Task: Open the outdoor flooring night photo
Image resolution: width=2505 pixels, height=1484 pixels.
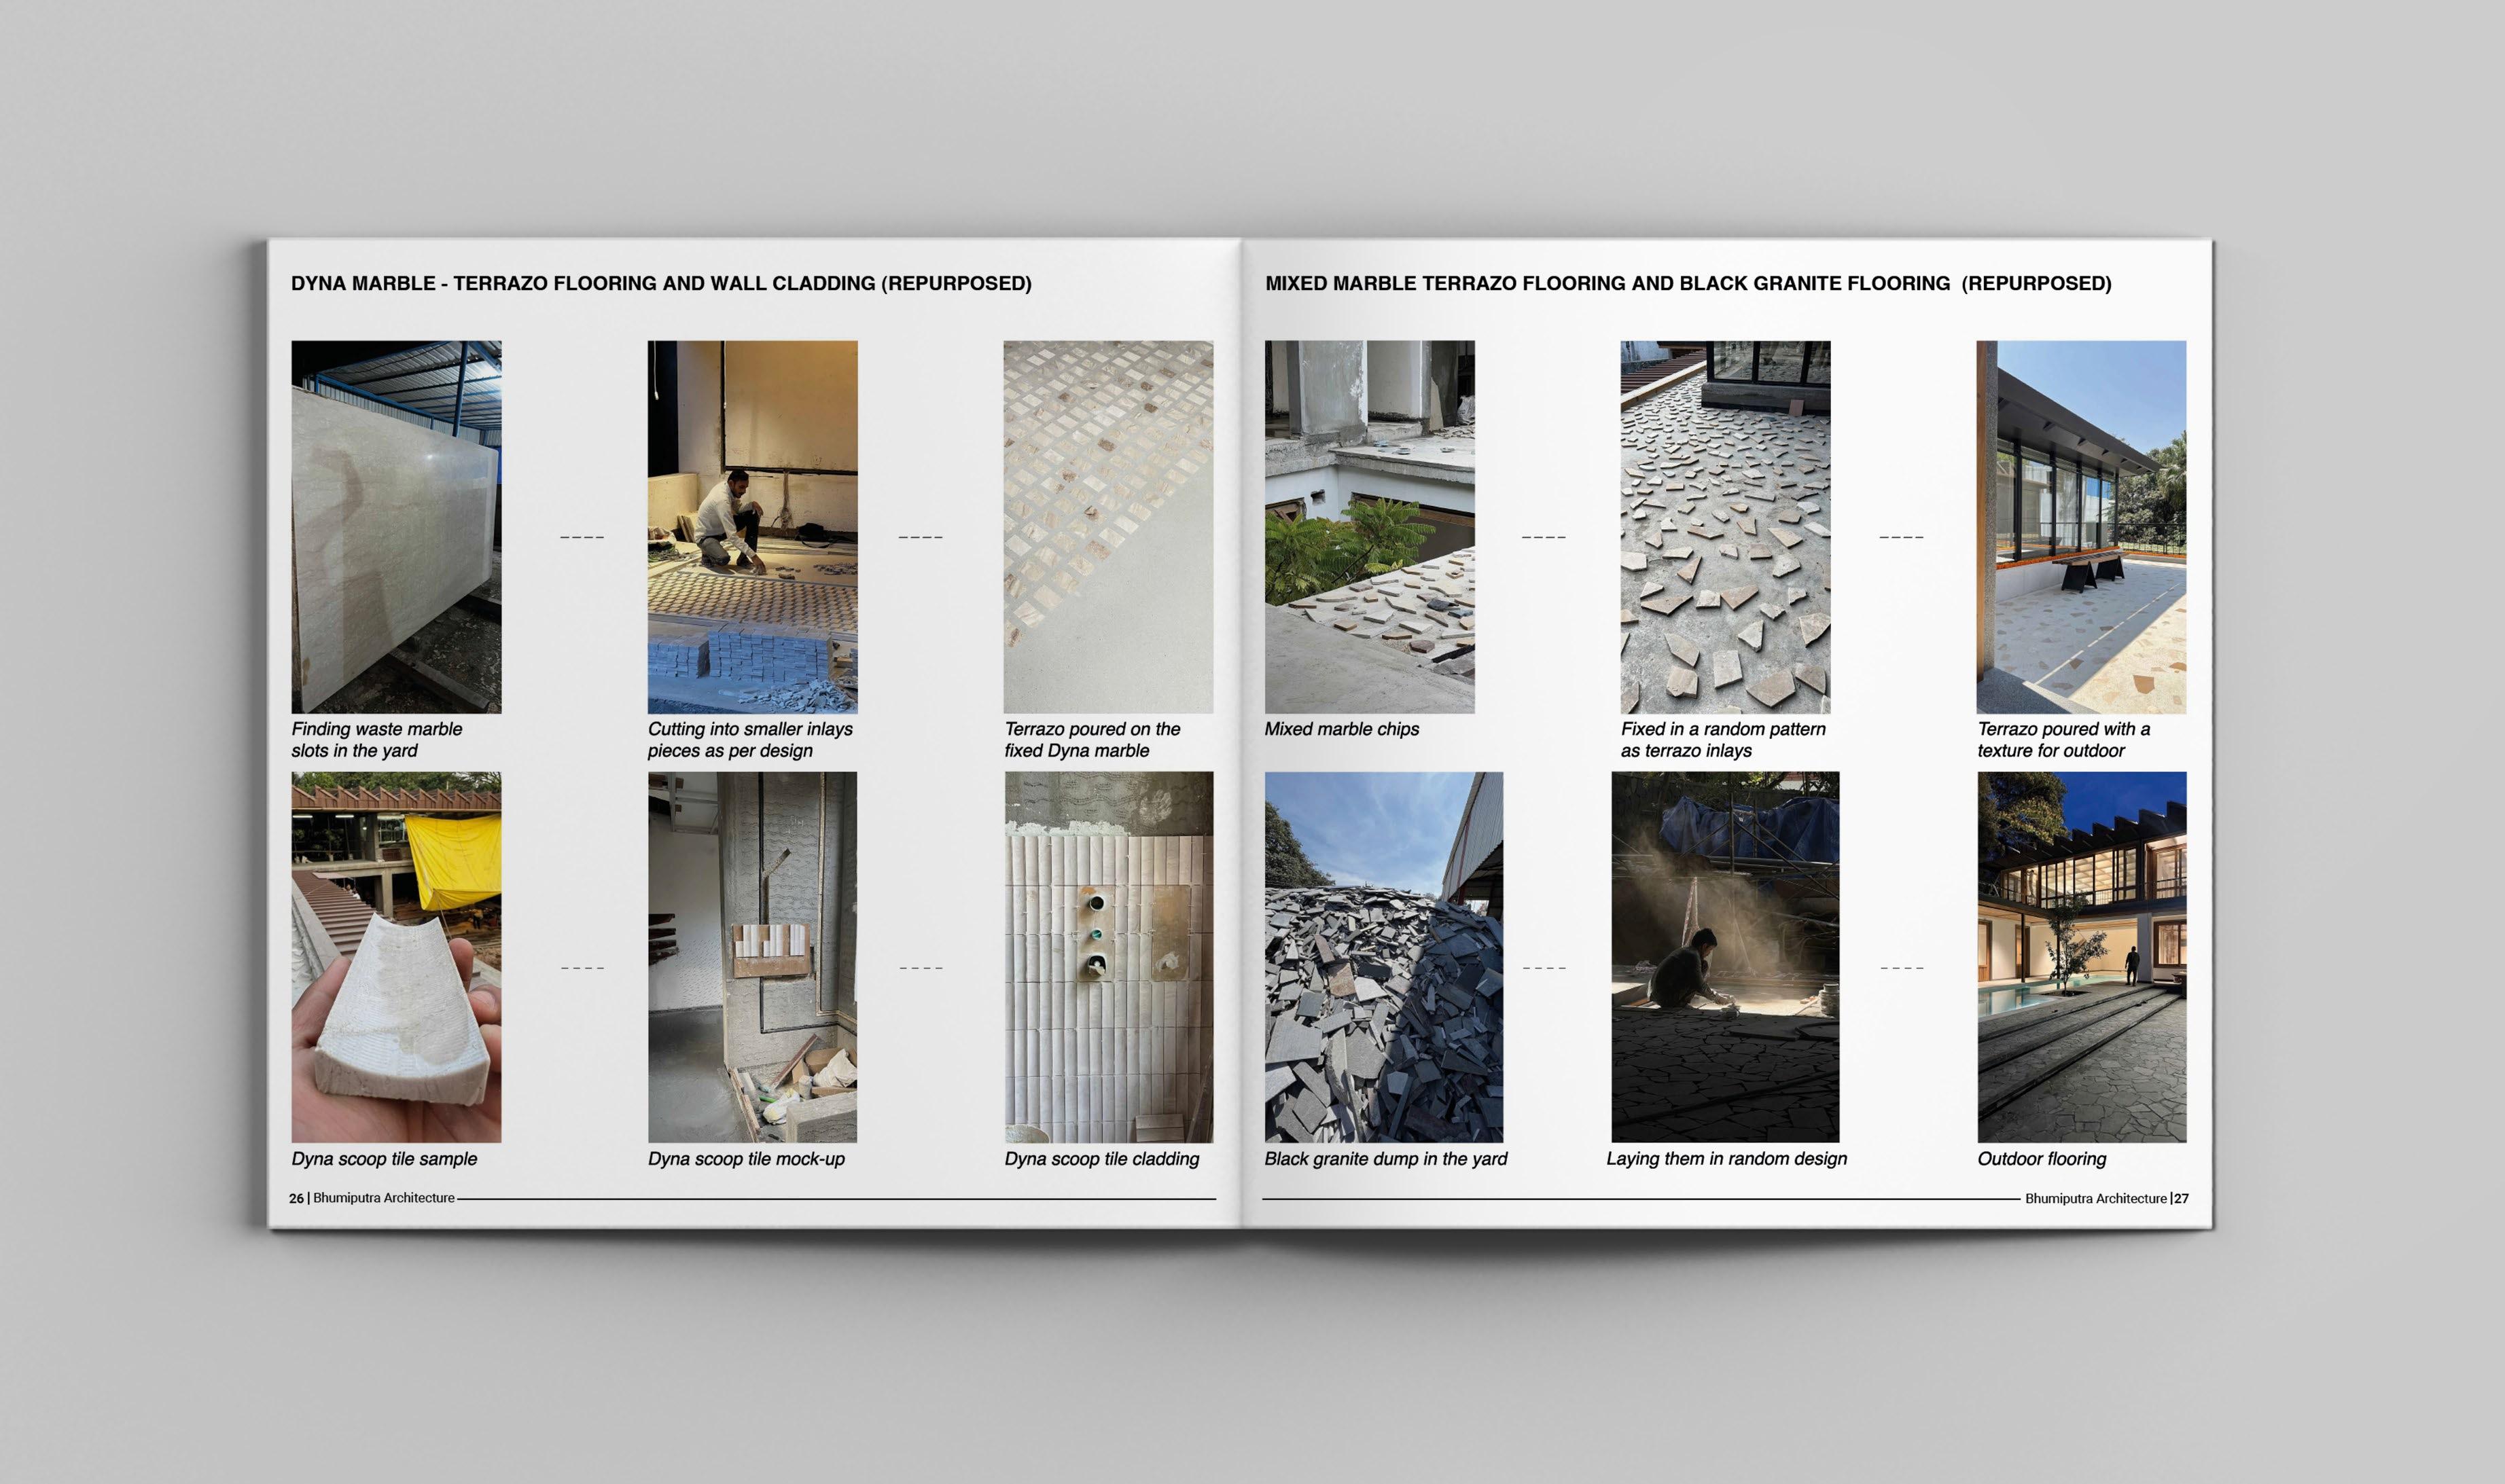Action: click(2081, 956)
